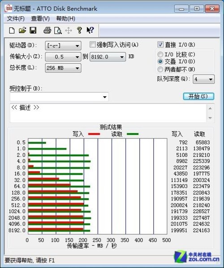Open a benchmark file via folder icon

[x=22, y=30]
